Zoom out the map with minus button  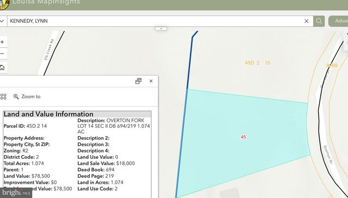[x=2, y=54]
